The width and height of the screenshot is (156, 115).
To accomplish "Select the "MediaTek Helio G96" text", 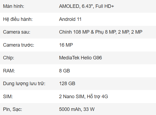I will pos(80,58).
